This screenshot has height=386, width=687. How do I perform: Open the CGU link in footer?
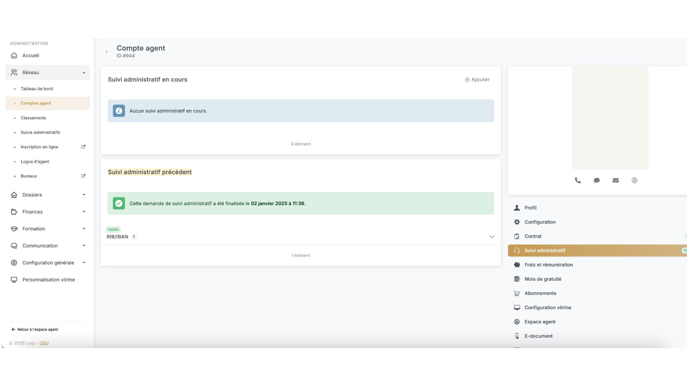pyautogui.click(x=44, y=343)
